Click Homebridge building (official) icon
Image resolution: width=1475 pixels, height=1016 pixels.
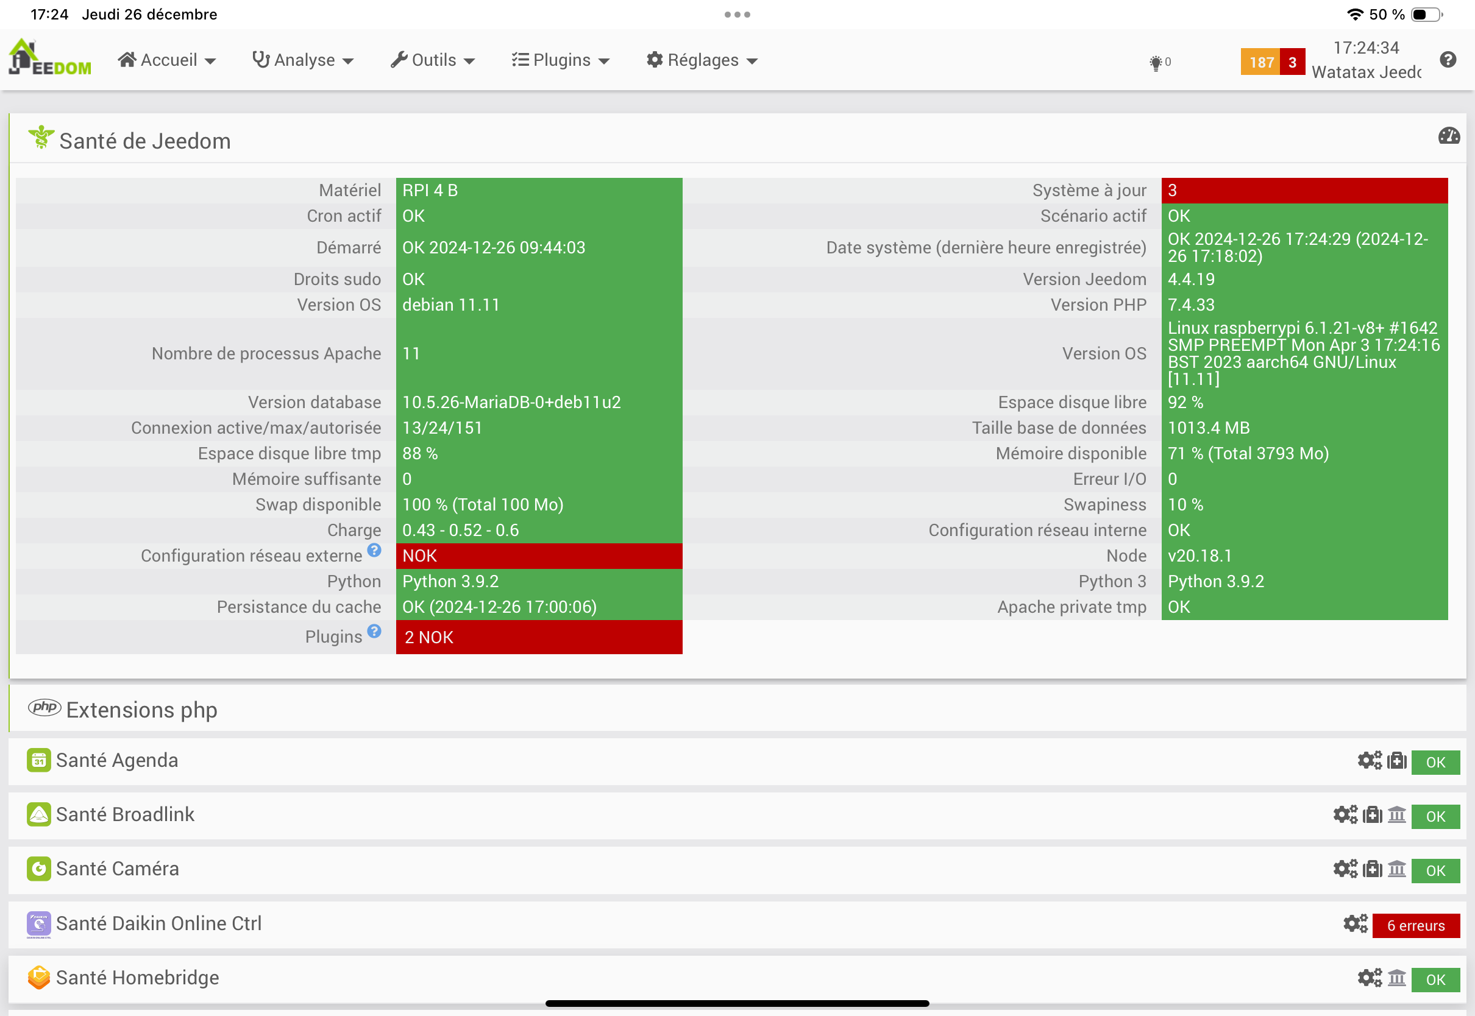coord(1396,978)
